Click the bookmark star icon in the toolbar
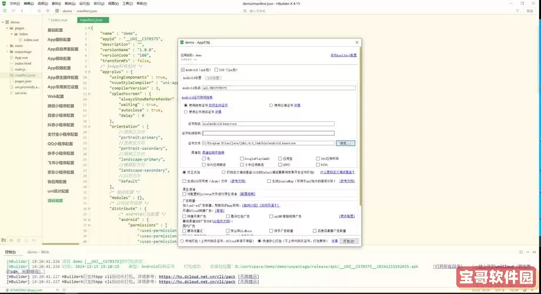Viewport: 541px width, 294px height. click(39, 11)
